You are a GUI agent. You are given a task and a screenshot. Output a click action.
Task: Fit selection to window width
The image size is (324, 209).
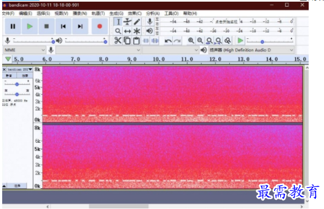209,40
